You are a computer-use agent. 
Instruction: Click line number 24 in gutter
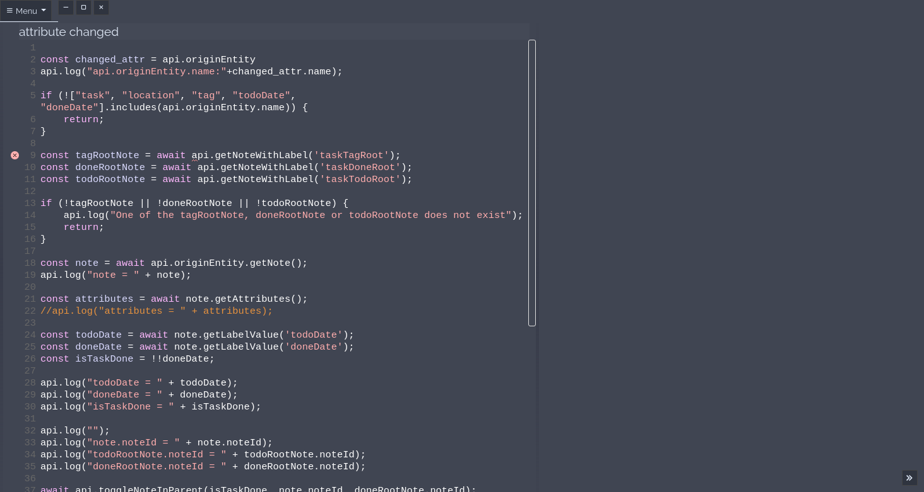click(x=30, y=335)
